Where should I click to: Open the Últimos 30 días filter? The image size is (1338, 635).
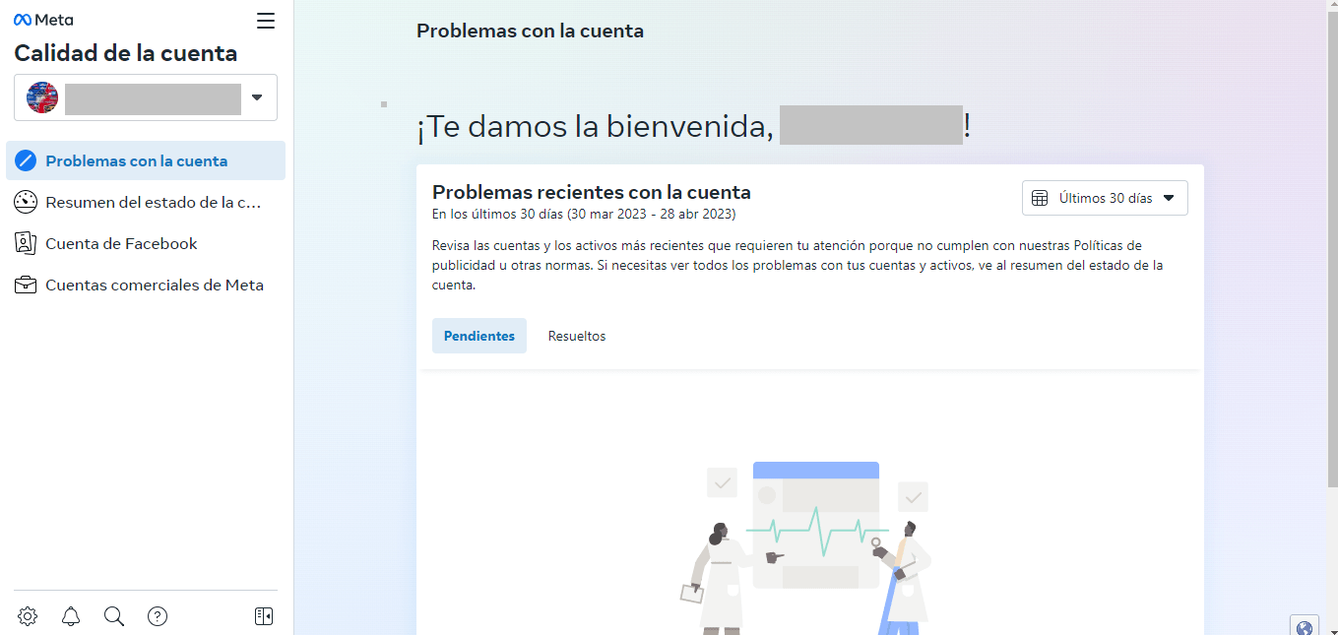tap(1105, 197)
